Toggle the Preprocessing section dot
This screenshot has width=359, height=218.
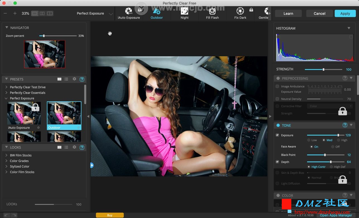[x=278, y=79]
